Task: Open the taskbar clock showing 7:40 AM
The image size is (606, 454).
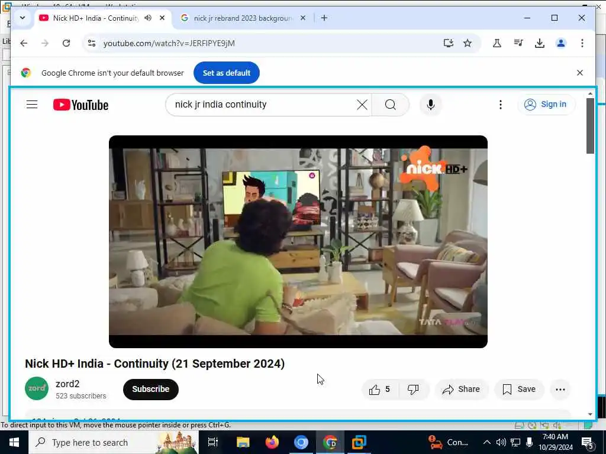Action: (x=555, y=442)
